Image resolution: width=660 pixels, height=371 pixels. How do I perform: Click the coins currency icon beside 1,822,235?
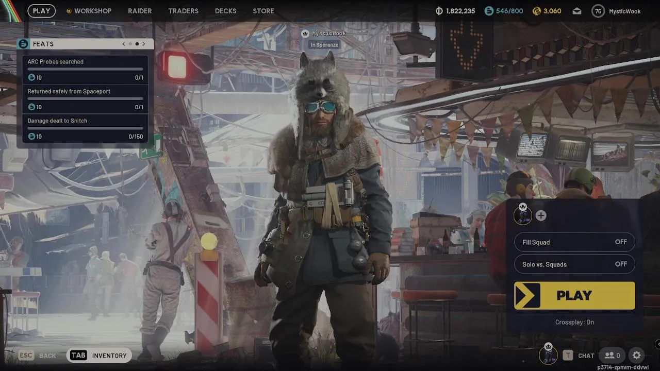(439, 11)
